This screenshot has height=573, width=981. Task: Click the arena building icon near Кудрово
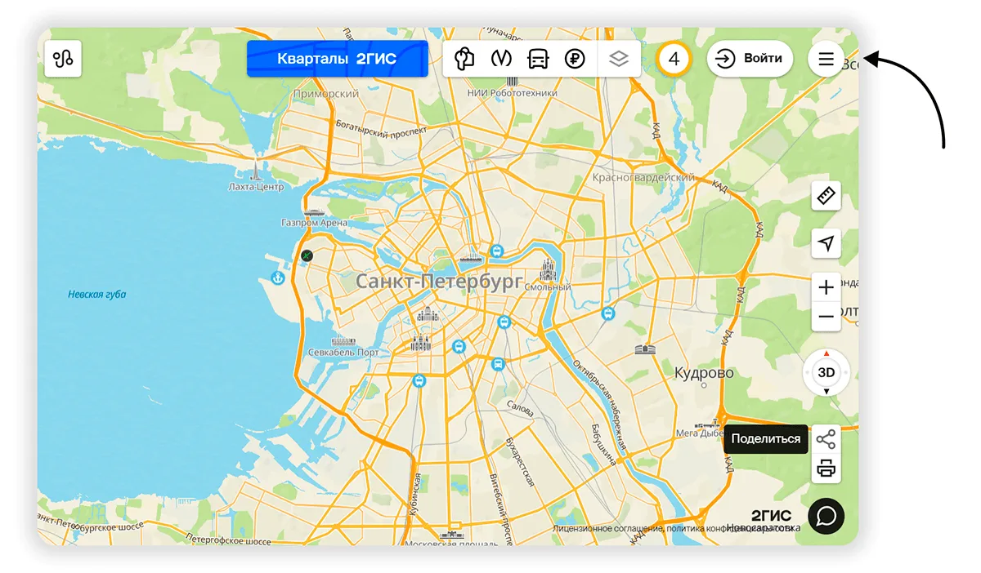point(646,349)
